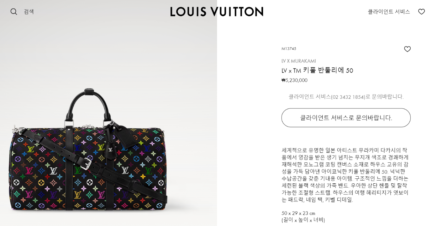Open 클라이언트 서비스 in the header
Viewport: 427px width, 226px height.
pos(389,12)
